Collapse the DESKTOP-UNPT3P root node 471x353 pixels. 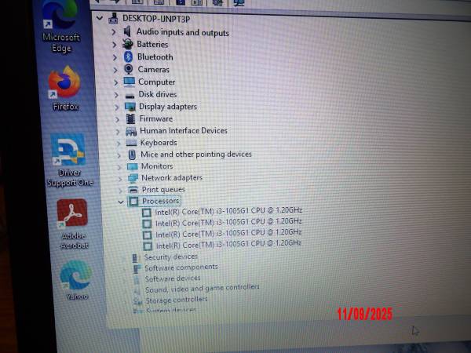99,17
